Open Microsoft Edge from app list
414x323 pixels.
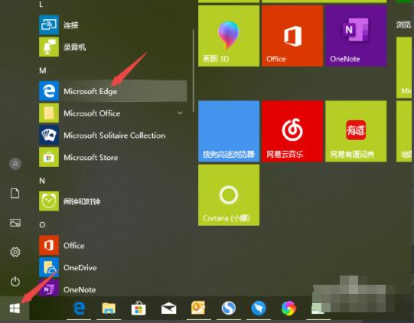point(113,91)
